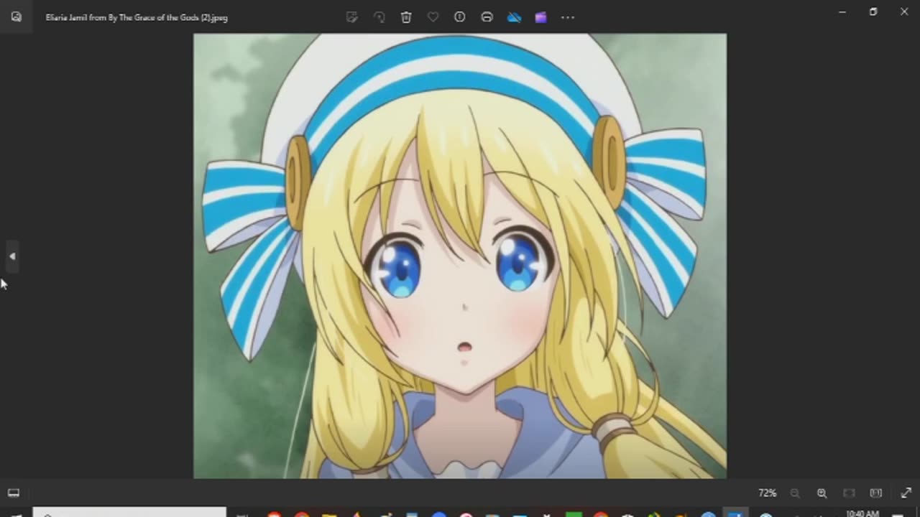Click the 72% zoom level value
The height and width of the screenshot is (517, 920).
pos(768,493)
